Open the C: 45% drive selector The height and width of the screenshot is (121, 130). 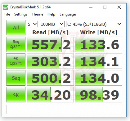click(x=94, y=24)
